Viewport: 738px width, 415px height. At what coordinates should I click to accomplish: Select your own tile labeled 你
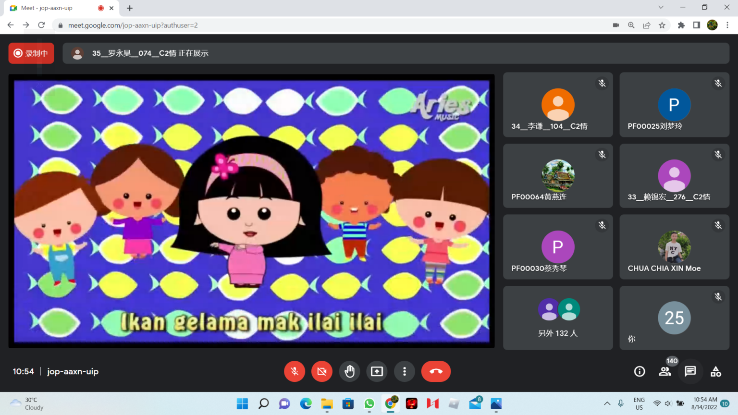[674, 318]
